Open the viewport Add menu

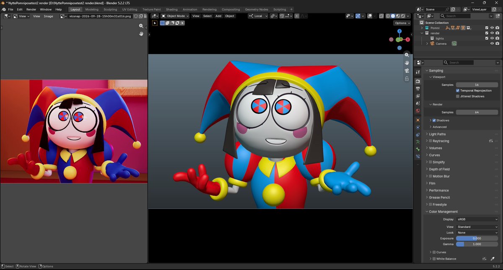coord(218,16)
